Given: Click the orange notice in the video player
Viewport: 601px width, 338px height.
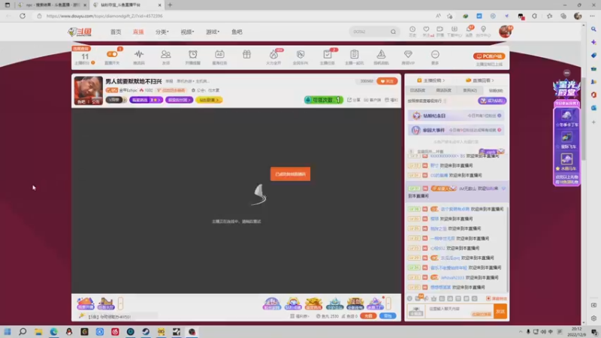Looking at the screenshot, I should pyautogui.click(x=290, y=174).
